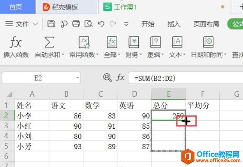
Task: Click the redo arrow
Action: (x=113, y=24)
